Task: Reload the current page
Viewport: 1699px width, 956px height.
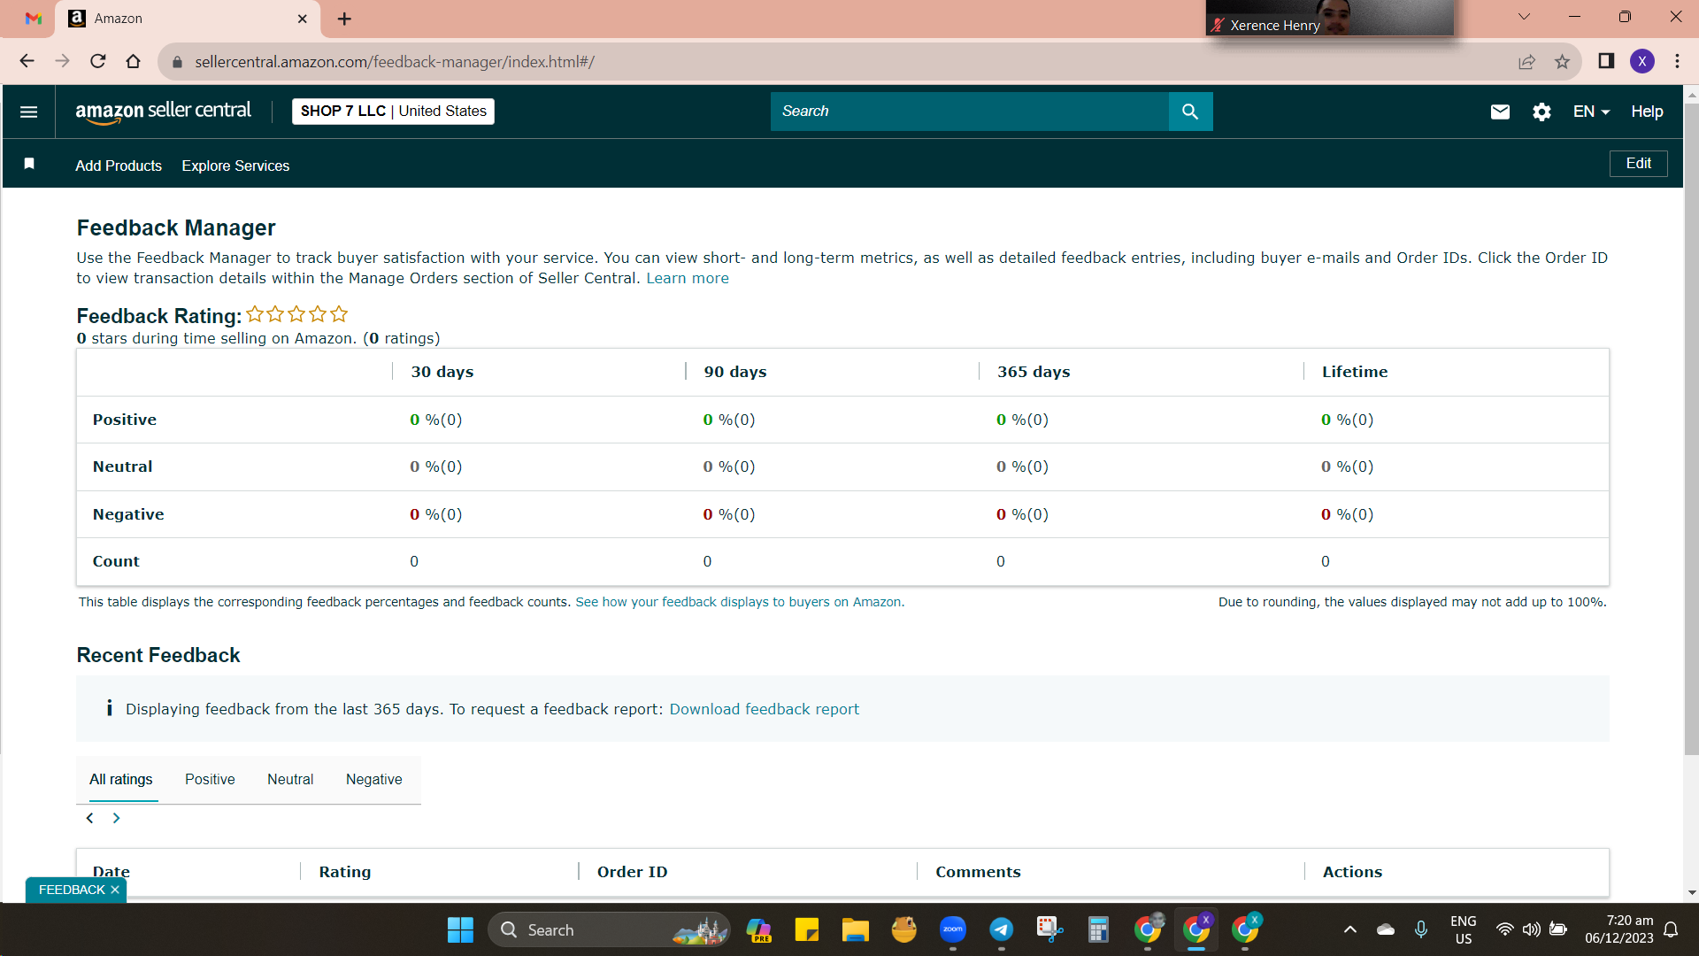Action: tap(97, 61)
